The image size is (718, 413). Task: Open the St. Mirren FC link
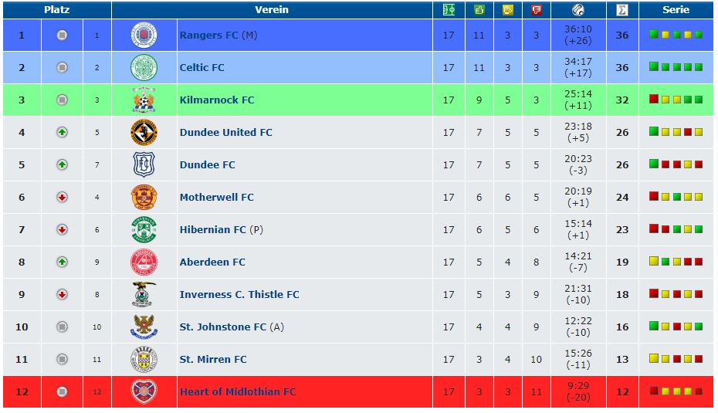click(213, 360)
